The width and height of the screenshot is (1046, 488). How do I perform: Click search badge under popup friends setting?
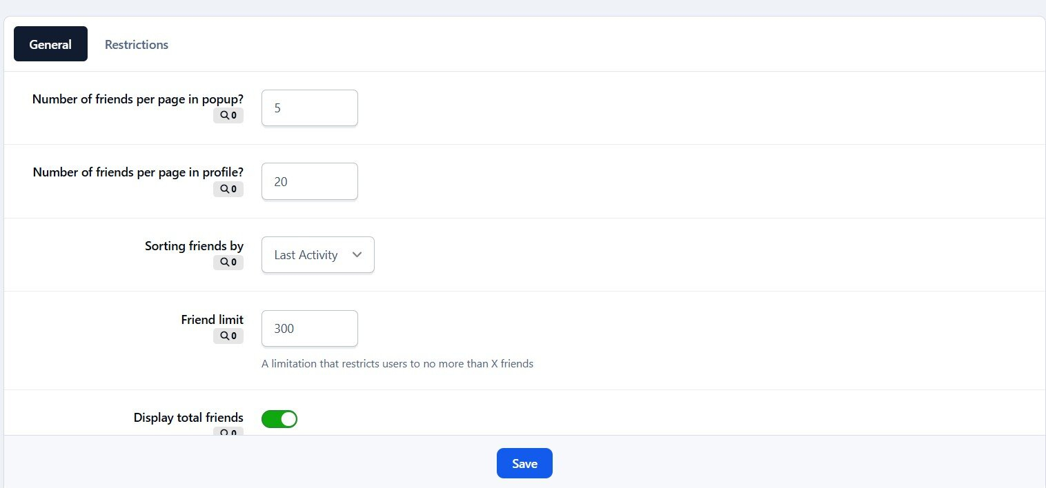click(228, 116)
